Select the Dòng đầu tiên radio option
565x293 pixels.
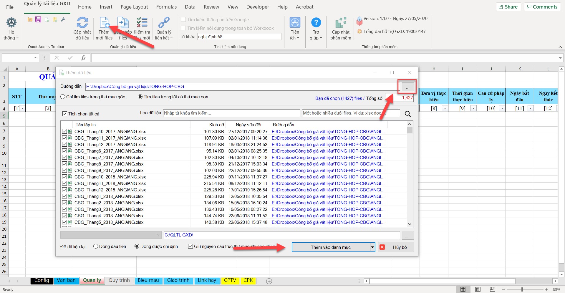click(96, 246)
